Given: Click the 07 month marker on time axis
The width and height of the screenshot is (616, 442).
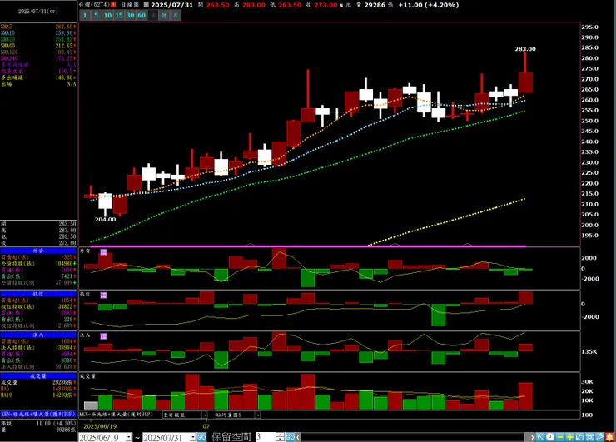Looking at the screenshot, I should point(206,426).
